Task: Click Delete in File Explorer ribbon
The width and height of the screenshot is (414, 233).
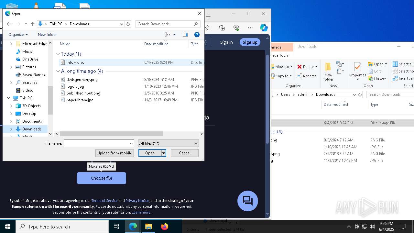Action: click(307, 67)
